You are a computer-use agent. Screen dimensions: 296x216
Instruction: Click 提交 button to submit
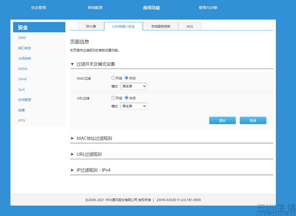[222, 121]
